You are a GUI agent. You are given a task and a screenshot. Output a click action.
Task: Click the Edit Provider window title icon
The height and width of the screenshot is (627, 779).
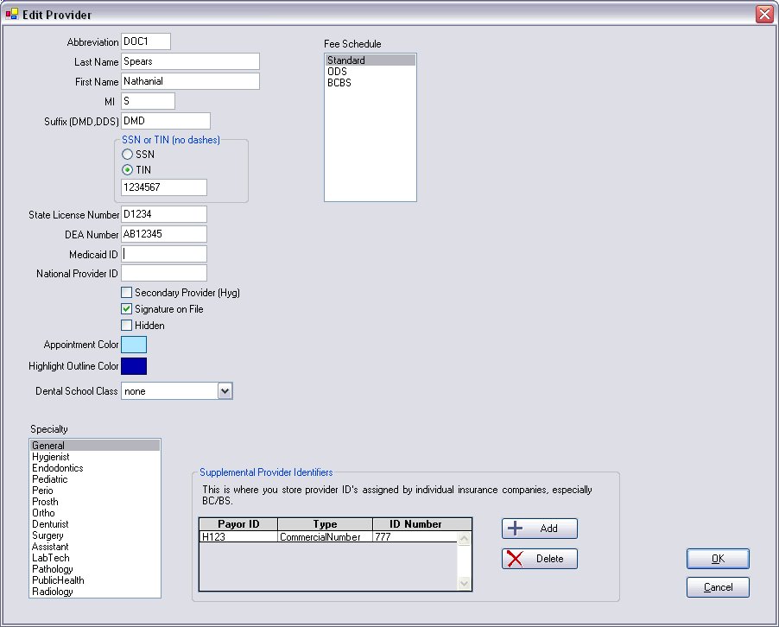click(x=12, y=15)
